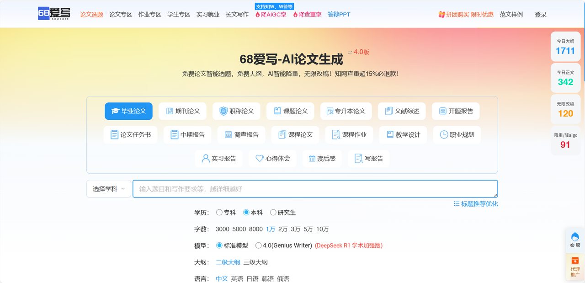Click the 读后感 calendar icon

tap(312, 159)
